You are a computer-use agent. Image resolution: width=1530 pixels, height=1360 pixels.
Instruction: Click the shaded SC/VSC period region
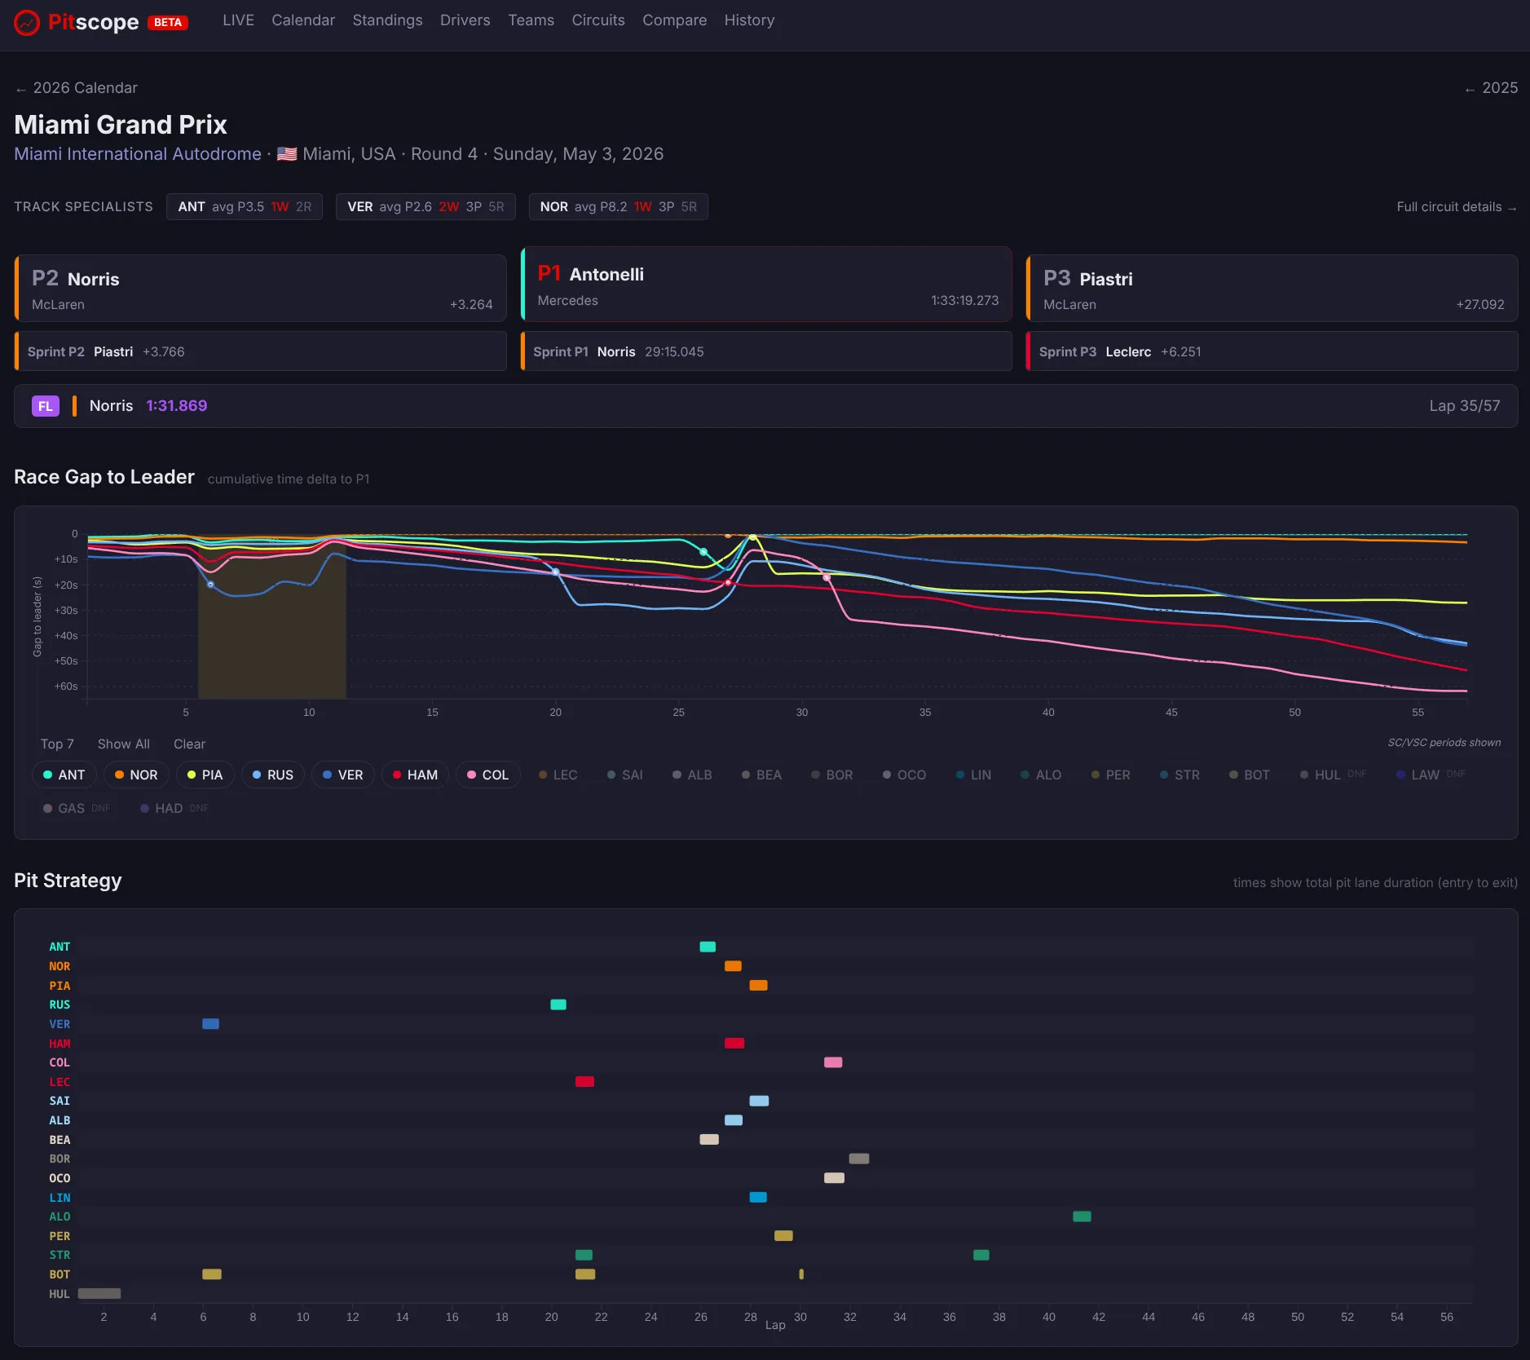[272, 617]
